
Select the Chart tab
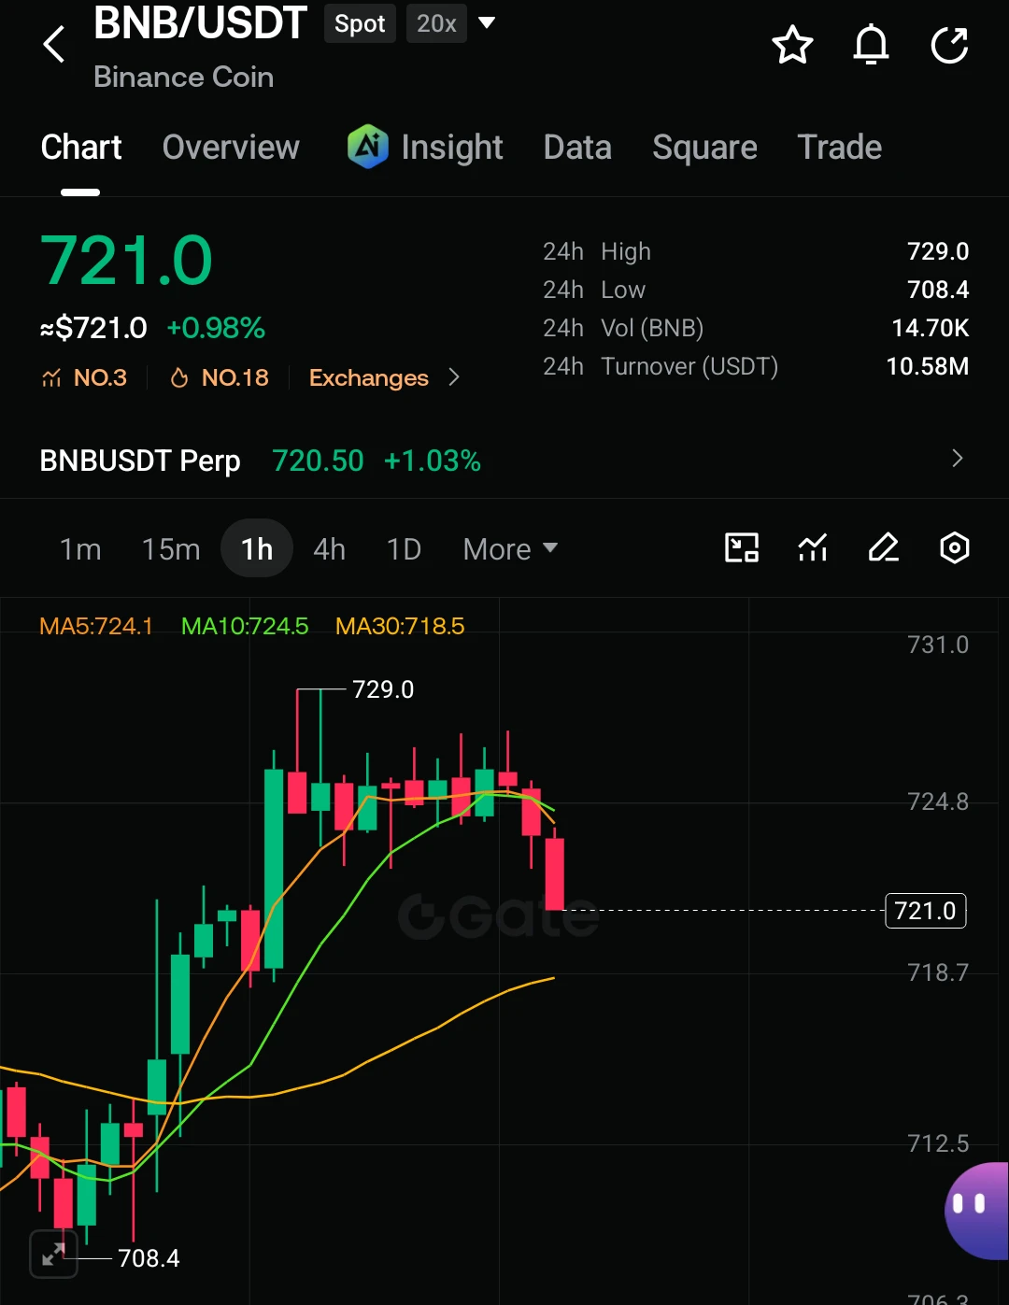[x=81, y=147]
